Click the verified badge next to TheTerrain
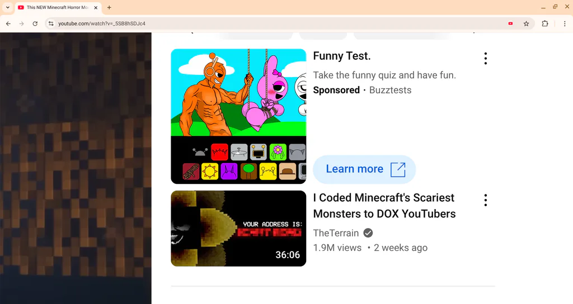Viewport: 573px width, 304px height. tap(368, 233)
